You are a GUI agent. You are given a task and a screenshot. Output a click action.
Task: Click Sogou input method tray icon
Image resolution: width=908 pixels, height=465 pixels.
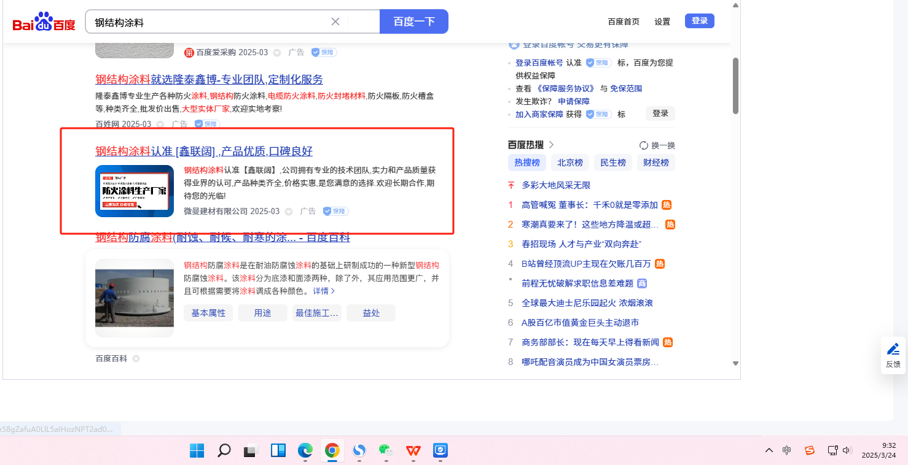pos(810,450)
